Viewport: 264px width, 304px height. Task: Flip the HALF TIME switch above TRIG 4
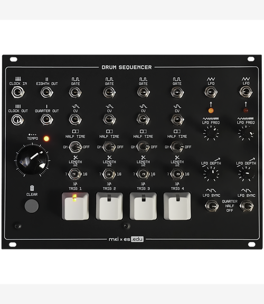point(177,147)
